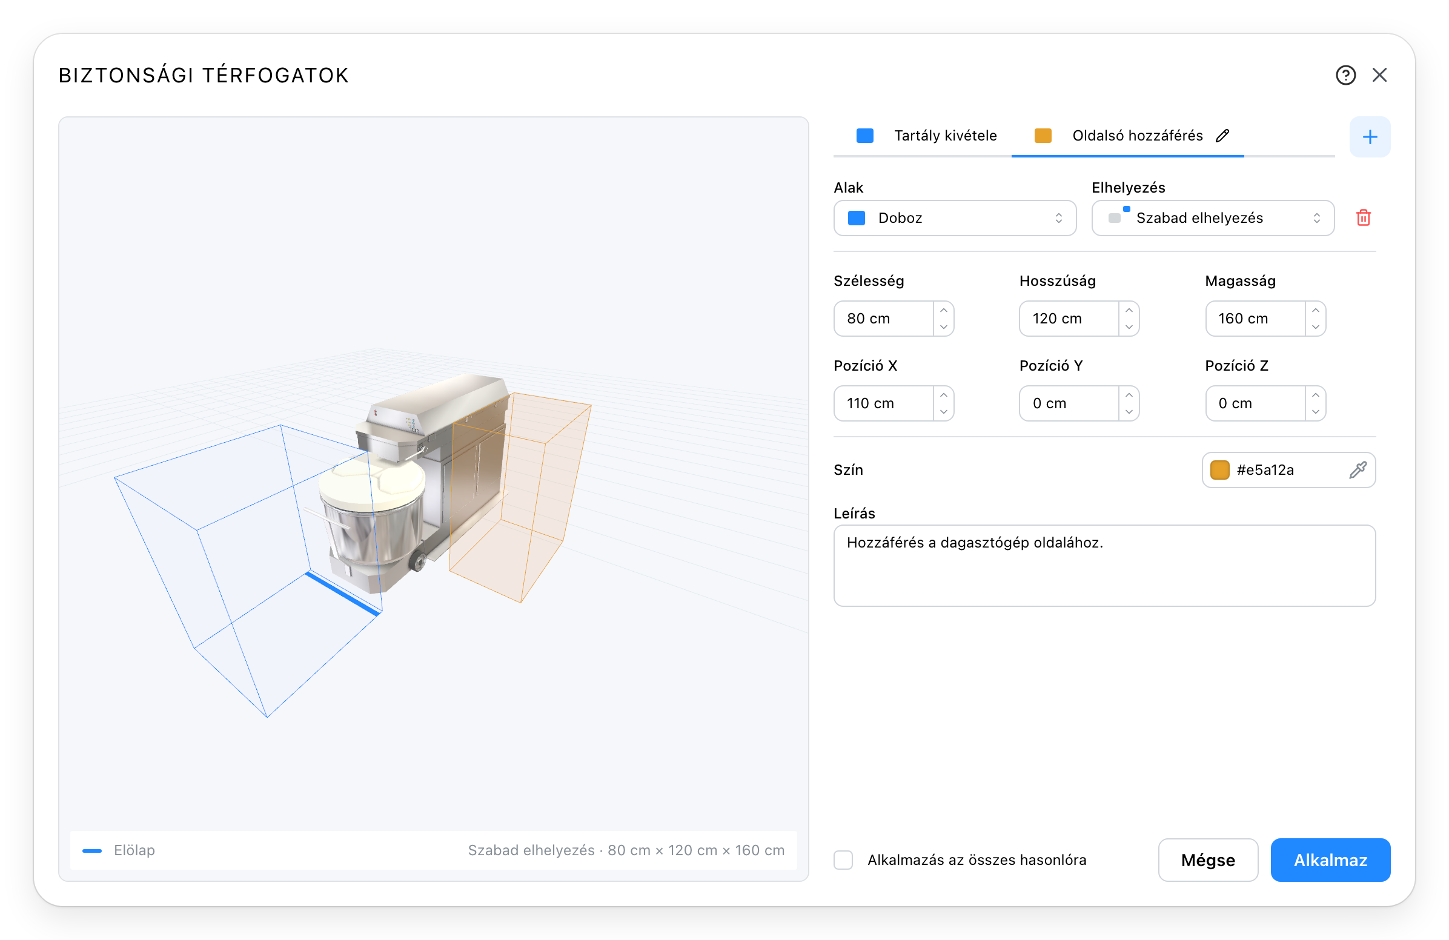The width and height of the screenshot is (1449, 940).
Task: Decrease Hosszúság value with down arrow
Action: [1129, 327]
